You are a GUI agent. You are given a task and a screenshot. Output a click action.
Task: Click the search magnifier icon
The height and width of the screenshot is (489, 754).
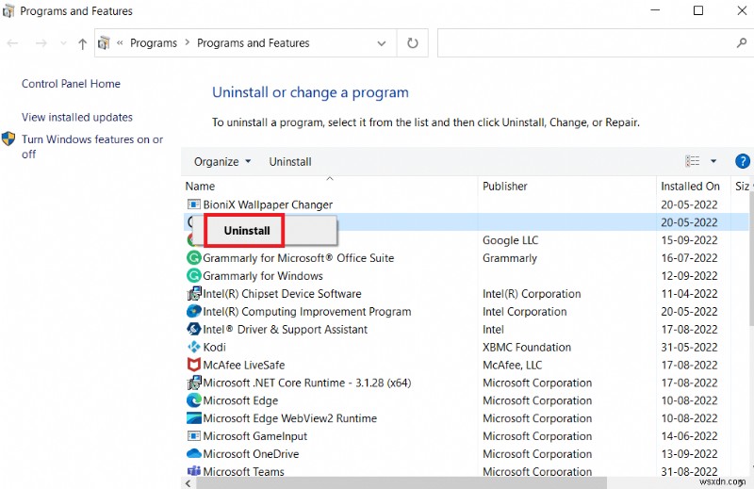coord(741,43)
